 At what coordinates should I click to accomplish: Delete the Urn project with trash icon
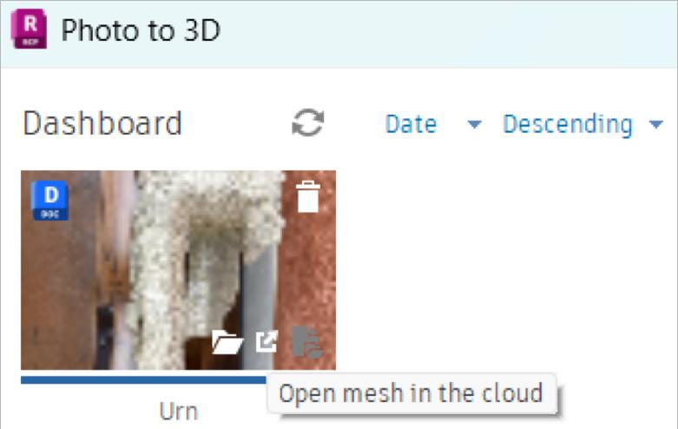pyautogui.click(x=308, y=197)
